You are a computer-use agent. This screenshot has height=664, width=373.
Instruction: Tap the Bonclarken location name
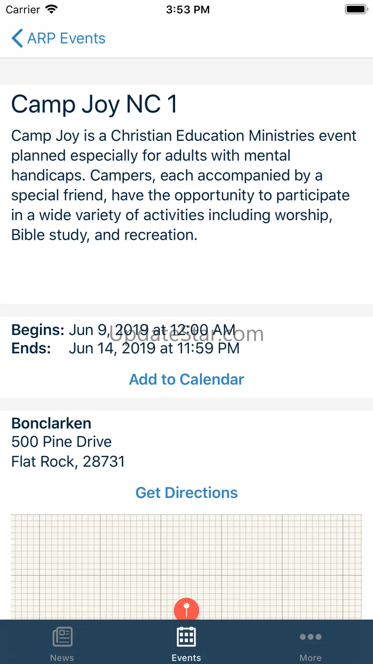click(51, 423)
